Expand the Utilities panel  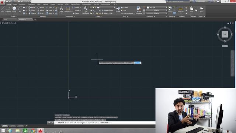(182, 16)
